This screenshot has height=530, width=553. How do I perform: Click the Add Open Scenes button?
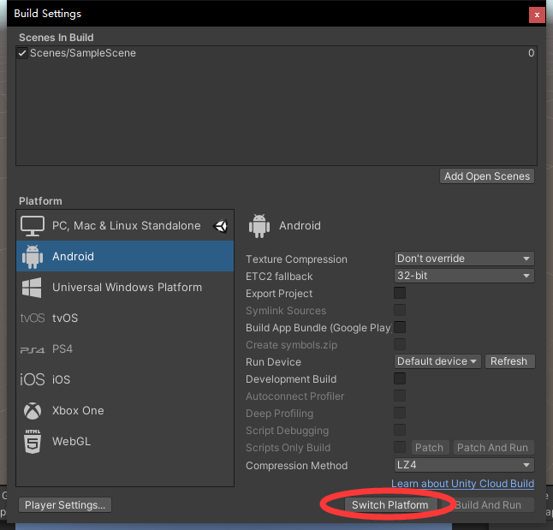tap(487, 176)
